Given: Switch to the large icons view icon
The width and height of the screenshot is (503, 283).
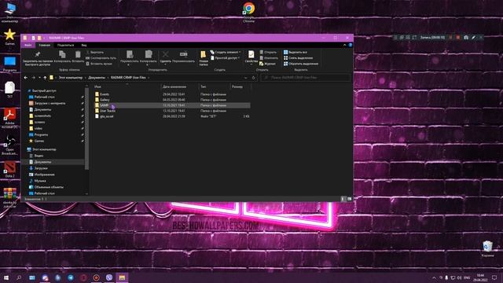Looking at the screenshot, I should pos(349,199).
